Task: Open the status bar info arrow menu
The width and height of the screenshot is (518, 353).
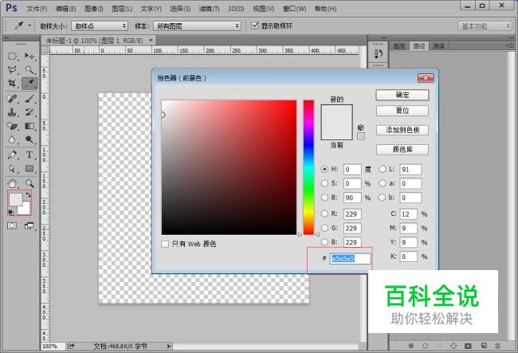Action: pyautogui.click(x=169, y=346)
